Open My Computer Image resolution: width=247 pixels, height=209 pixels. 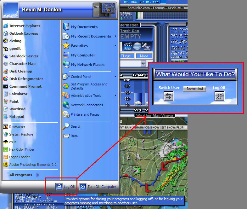click(x=79, y=55)
